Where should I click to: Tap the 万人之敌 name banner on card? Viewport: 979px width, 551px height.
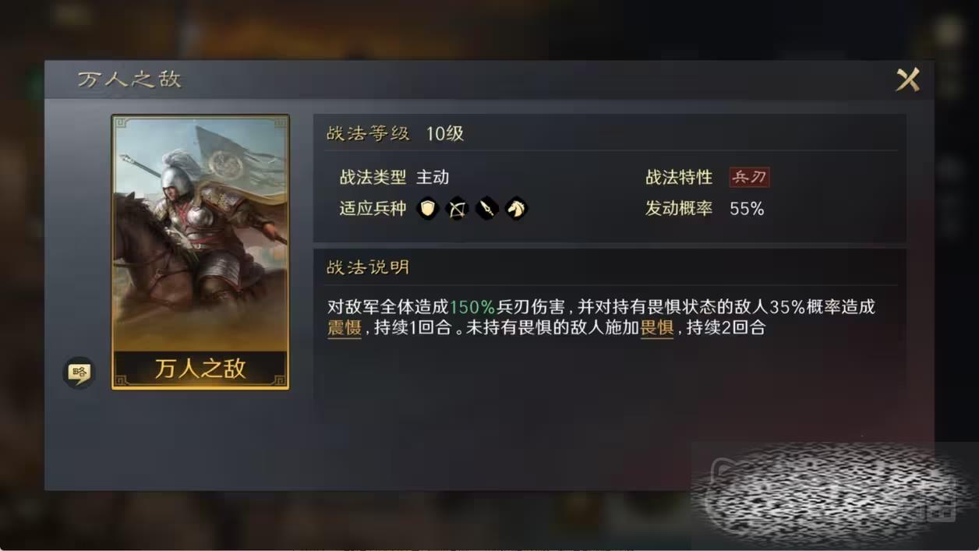200,368
